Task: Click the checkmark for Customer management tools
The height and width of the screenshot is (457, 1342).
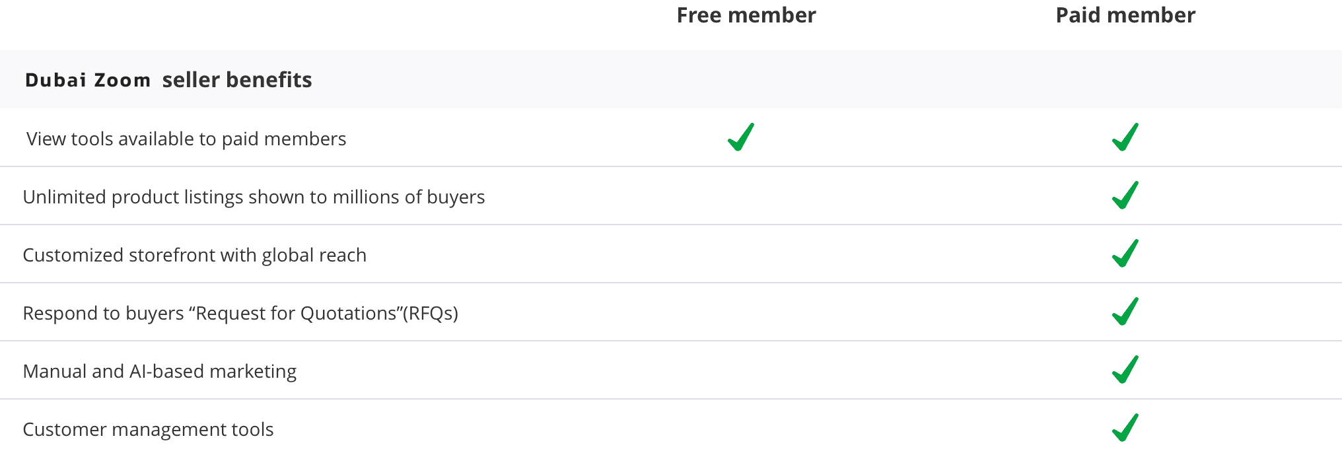Action: tap(1125, 428)
